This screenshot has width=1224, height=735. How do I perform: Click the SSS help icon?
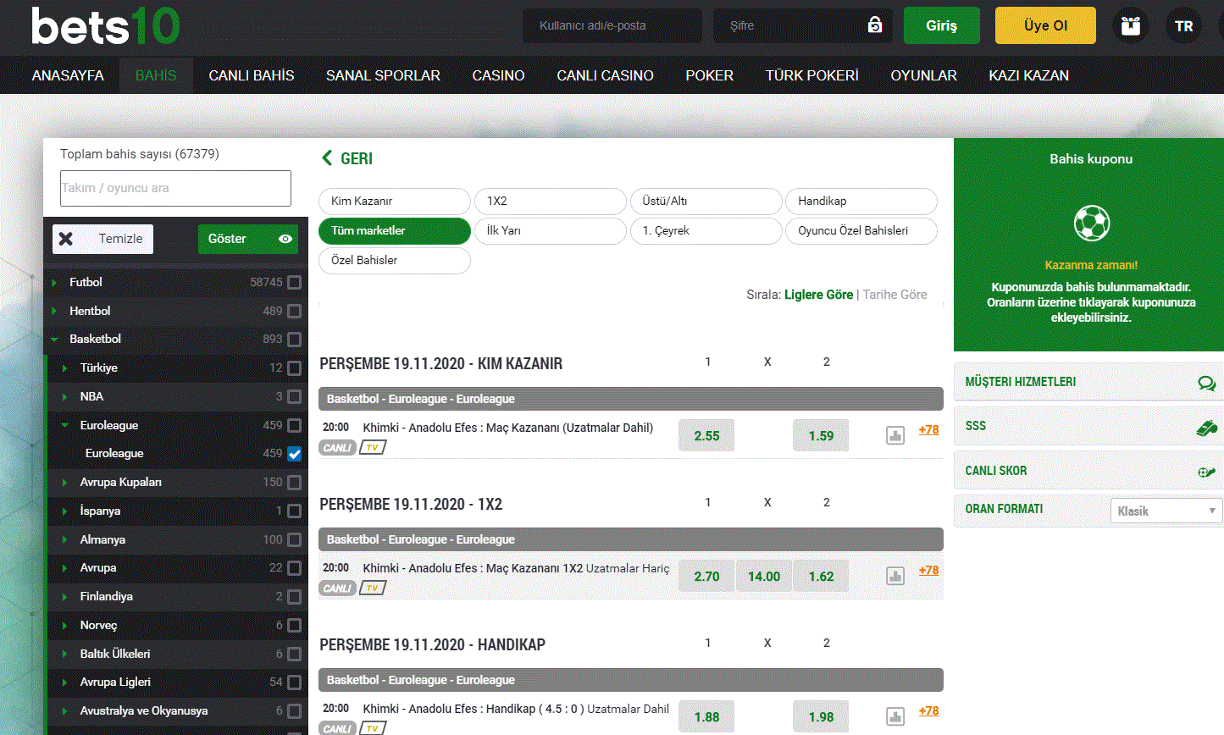(1206, 428)
